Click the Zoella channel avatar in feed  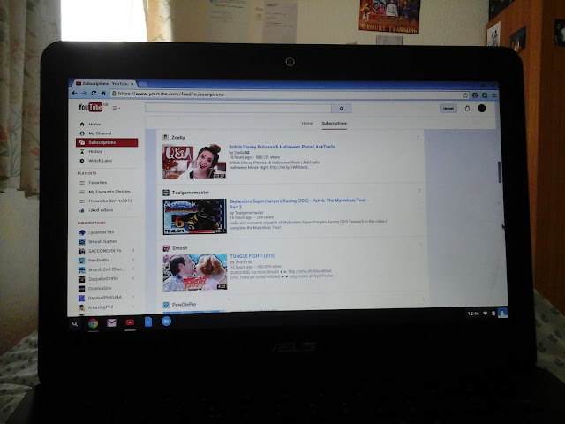[166, 138]
